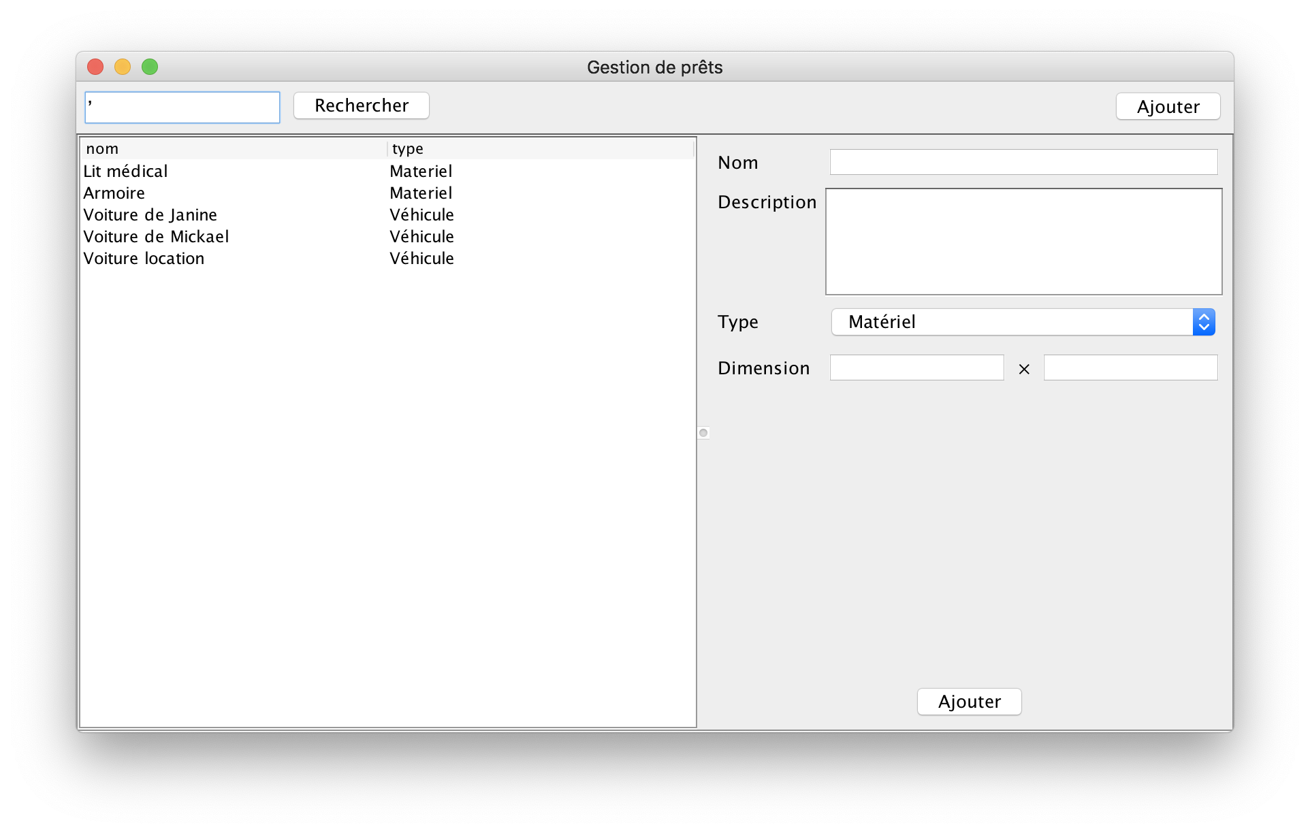Image resolution: width=1310 pixels, height=833 pixels.
Task: Select the Voiture location row
Action: pos(144,259)
